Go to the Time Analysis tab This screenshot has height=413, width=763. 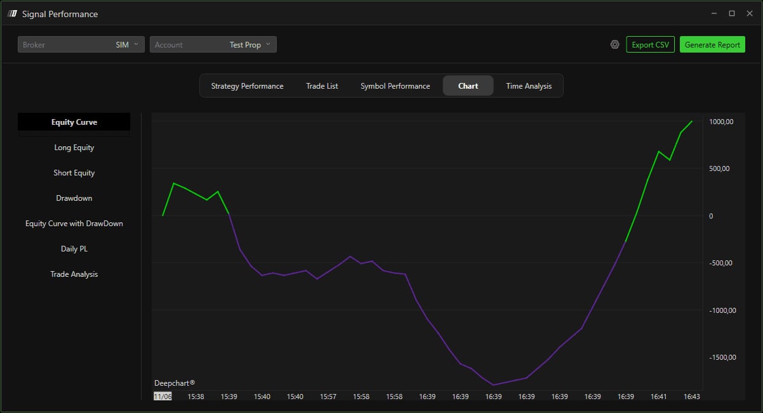point(529,86)
